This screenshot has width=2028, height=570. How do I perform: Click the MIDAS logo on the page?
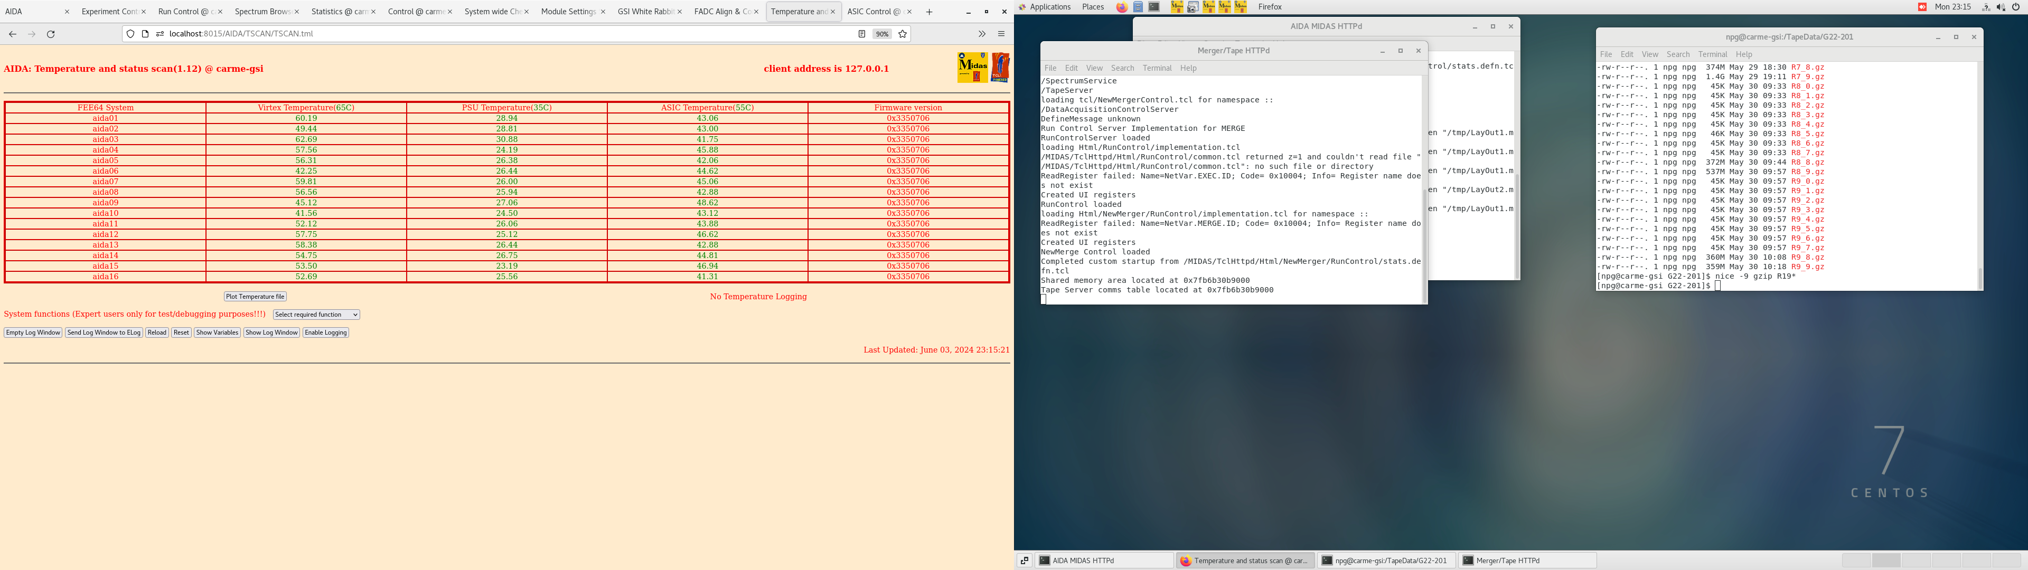point(972,68)
